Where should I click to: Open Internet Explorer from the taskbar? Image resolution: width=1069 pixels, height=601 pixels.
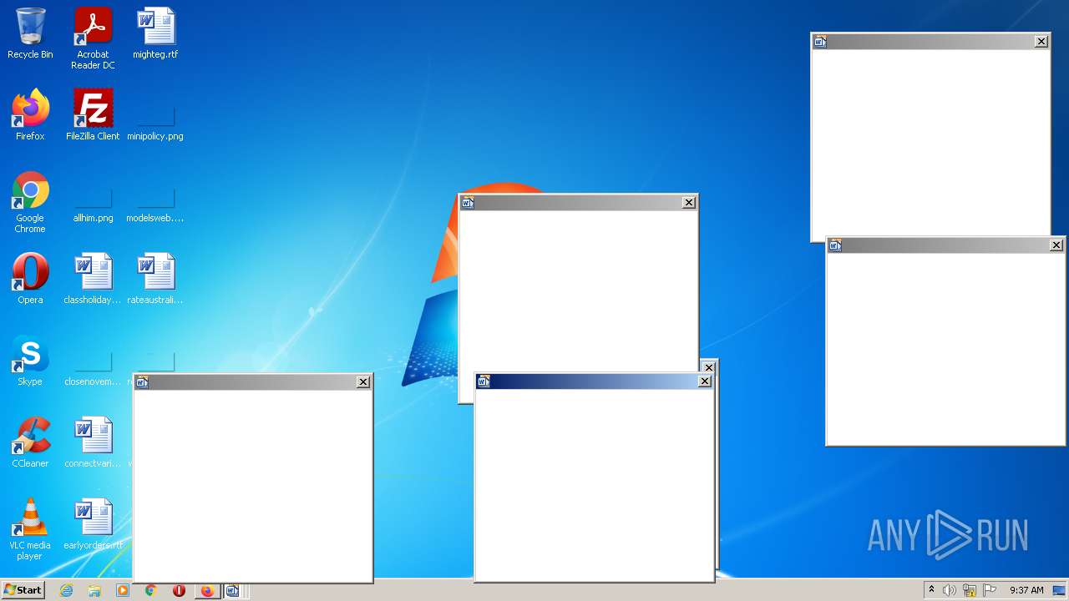tap(66, 590)
